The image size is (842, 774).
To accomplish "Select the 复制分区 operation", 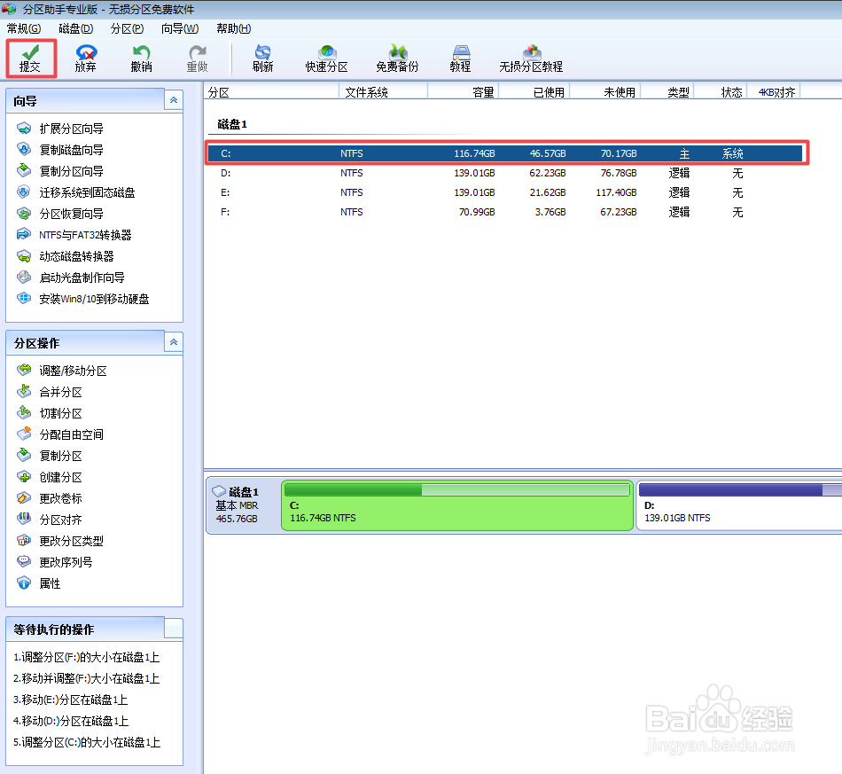I will pos(50,456).
